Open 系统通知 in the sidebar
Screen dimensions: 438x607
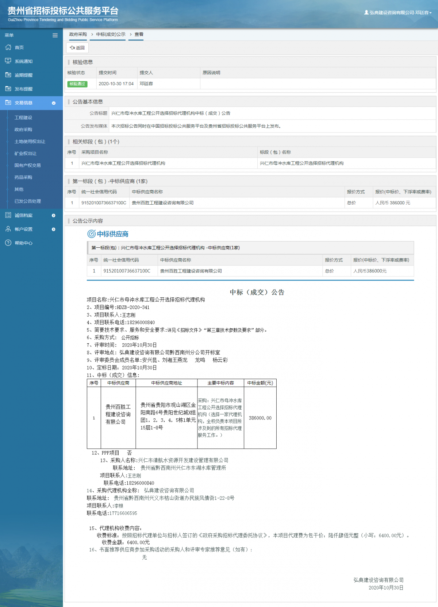click(x=24, y=61)
